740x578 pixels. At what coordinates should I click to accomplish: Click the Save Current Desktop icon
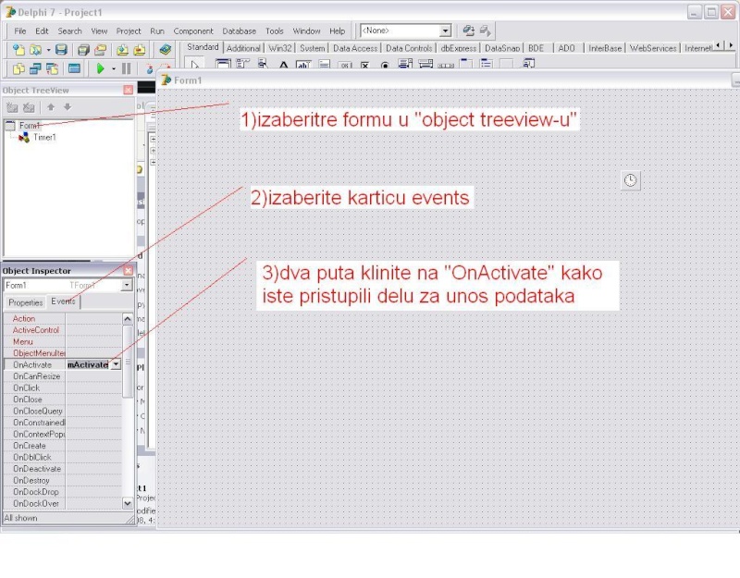469,31
